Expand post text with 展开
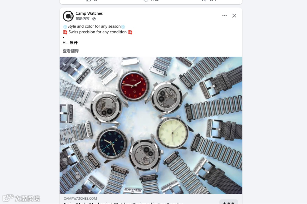This screenshot has width=307, height=204. point(74,43)
